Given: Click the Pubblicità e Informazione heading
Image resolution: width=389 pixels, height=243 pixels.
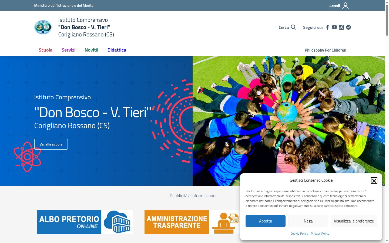Looking at the screenshot, I should (x=192, y=196).
